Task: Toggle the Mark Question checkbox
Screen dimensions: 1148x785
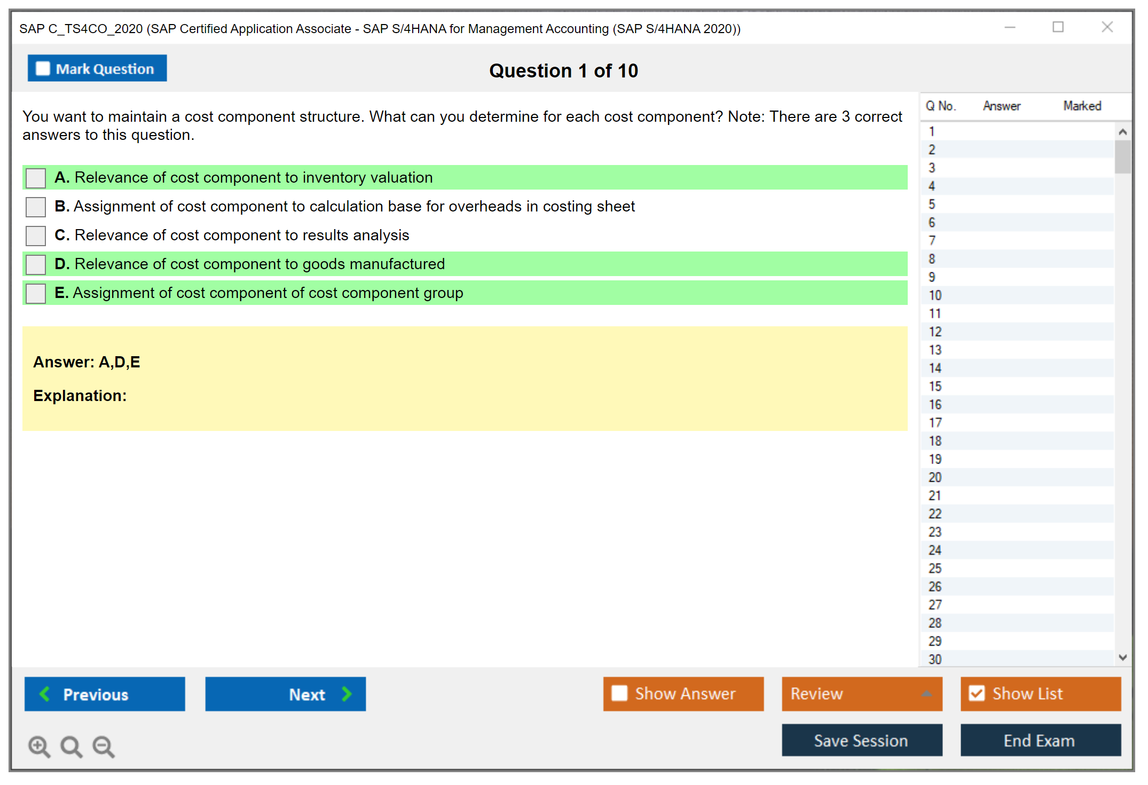Action: 43,68
